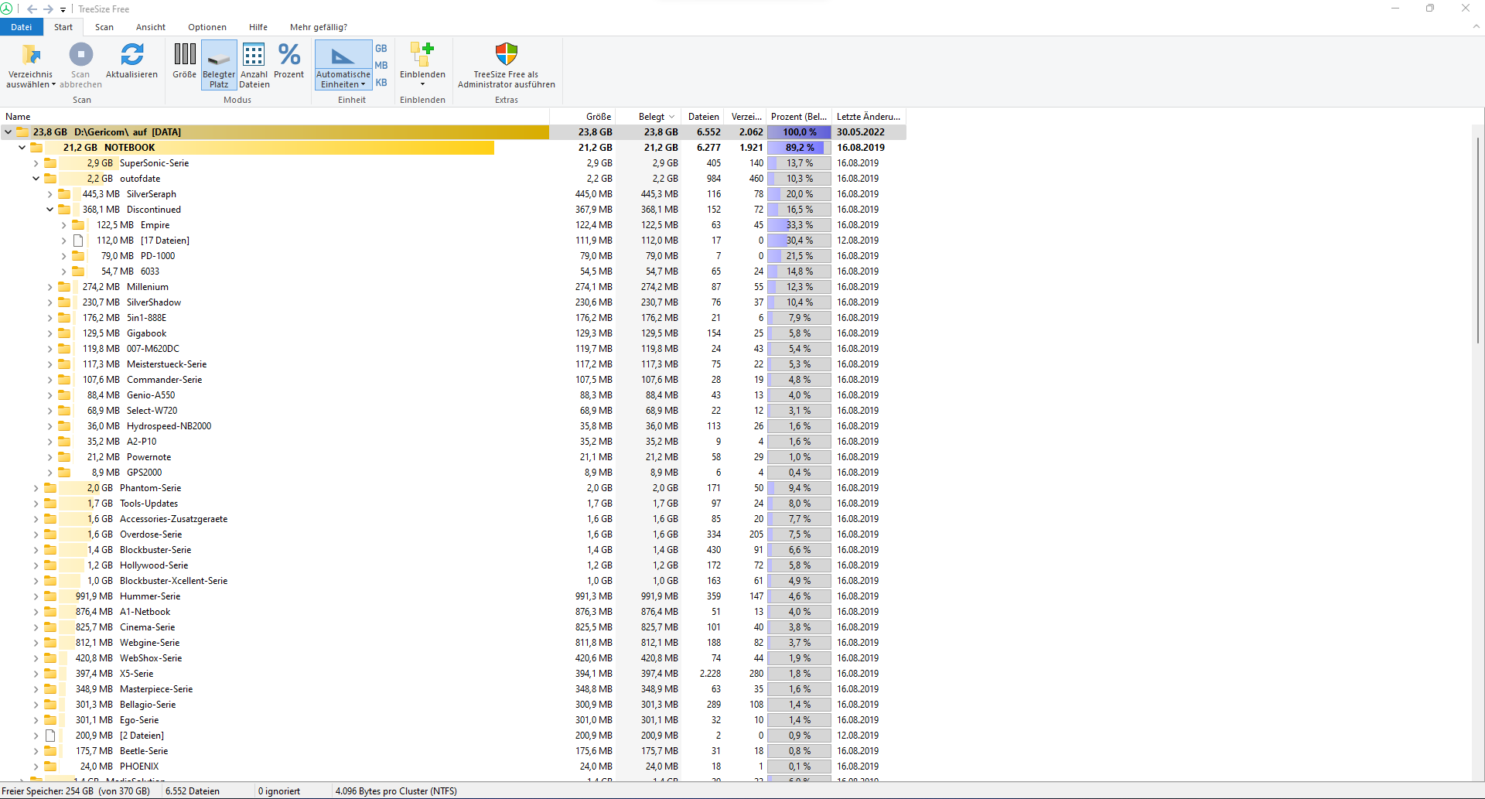Open the quick access toolbar customize arrow
The height and width of the screenshot is (799, 1485).
(x=63, y=9)
